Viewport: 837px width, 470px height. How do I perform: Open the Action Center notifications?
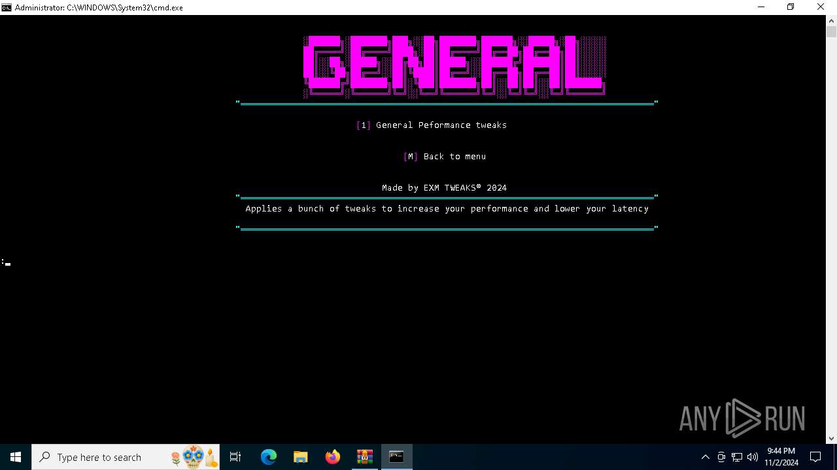pos(815,457)
